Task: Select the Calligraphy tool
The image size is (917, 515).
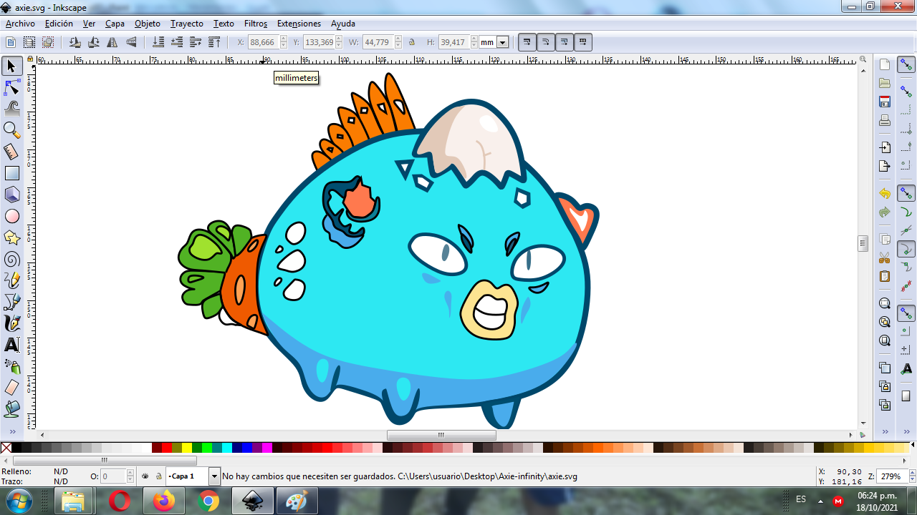Action: [x=11, y=323]
